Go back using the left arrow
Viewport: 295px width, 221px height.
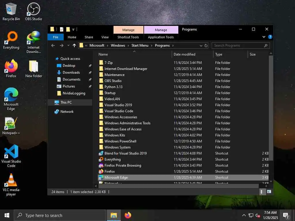click(x=53, y=45)
